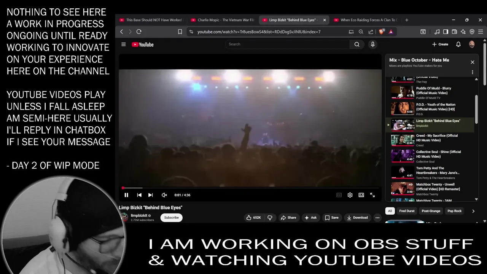Toggle theater mode in the player
This screenshot has width=487, height=274.
click(x=361, y=195)
